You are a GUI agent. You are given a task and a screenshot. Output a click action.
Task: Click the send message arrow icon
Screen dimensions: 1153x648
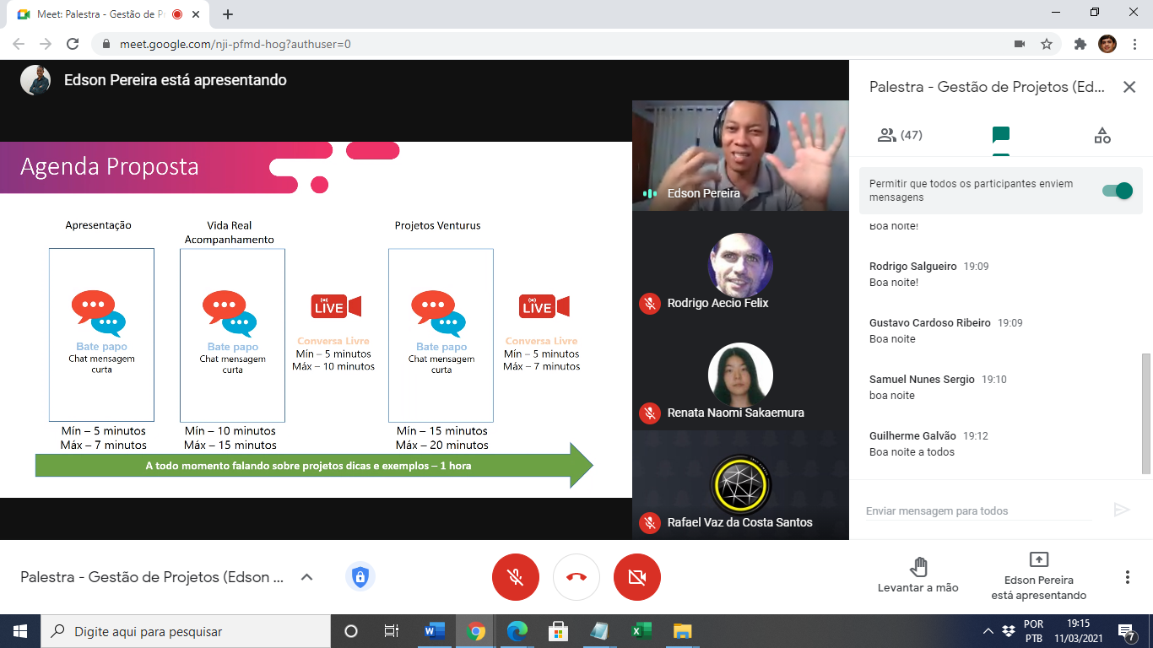pyautogui.click(x=1121, y=510)
